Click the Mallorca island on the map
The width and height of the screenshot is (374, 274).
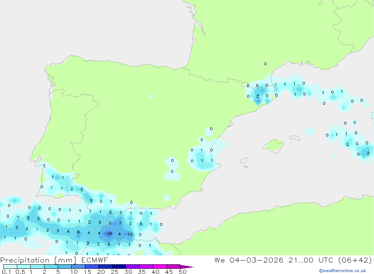click(273, 145)
